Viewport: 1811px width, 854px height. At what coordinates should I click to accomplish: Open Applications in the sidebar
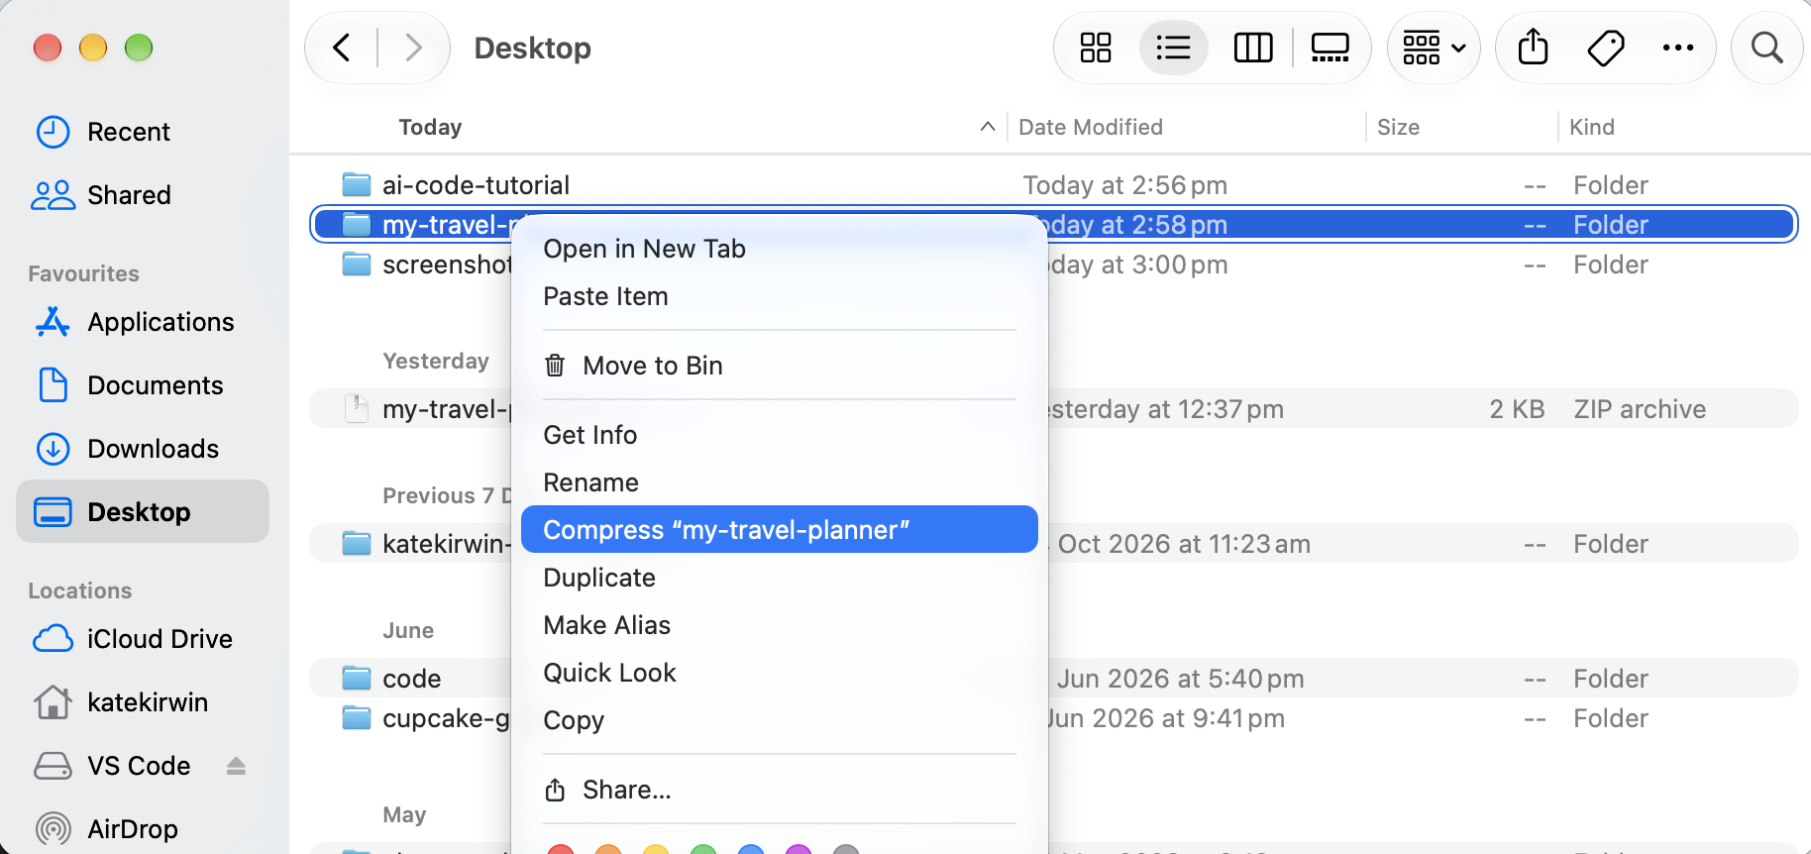click(x=143, y=322)
